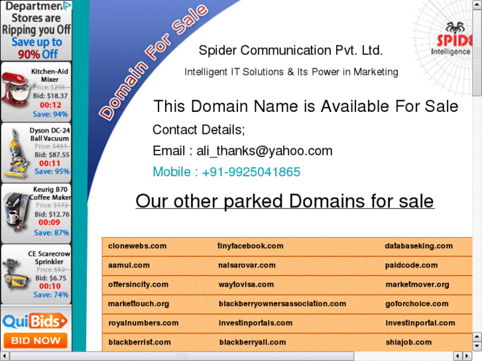Click the mobile number +91-9925041865
This screenshot has width=482, height=361.
251,172
